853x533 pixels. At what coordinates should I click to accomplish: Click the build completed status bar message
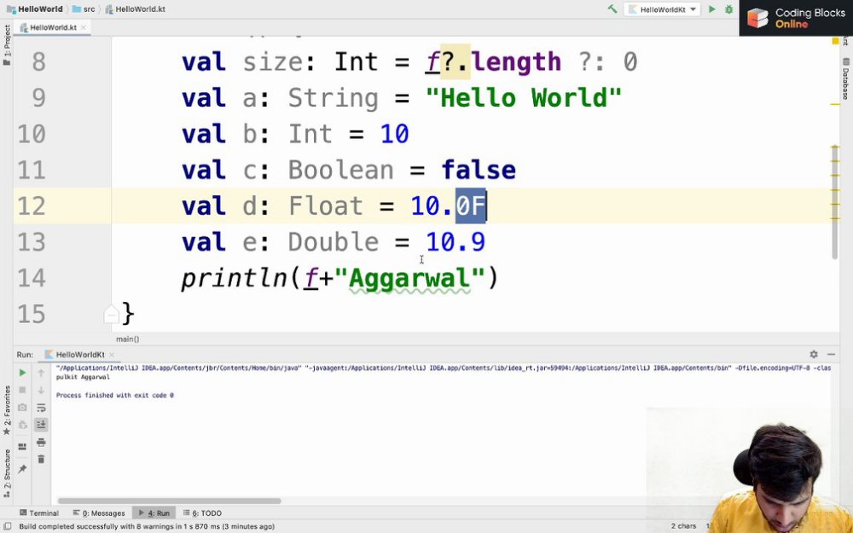click(x=147, y=526)
